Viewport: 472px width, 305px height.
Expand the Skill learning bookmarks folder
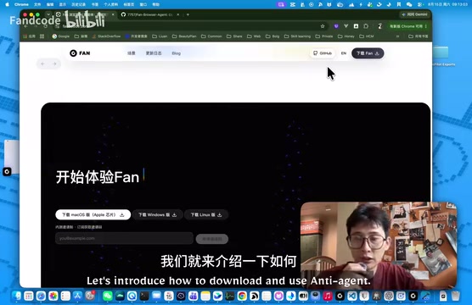pyautogui.click(x=297, y=36)
